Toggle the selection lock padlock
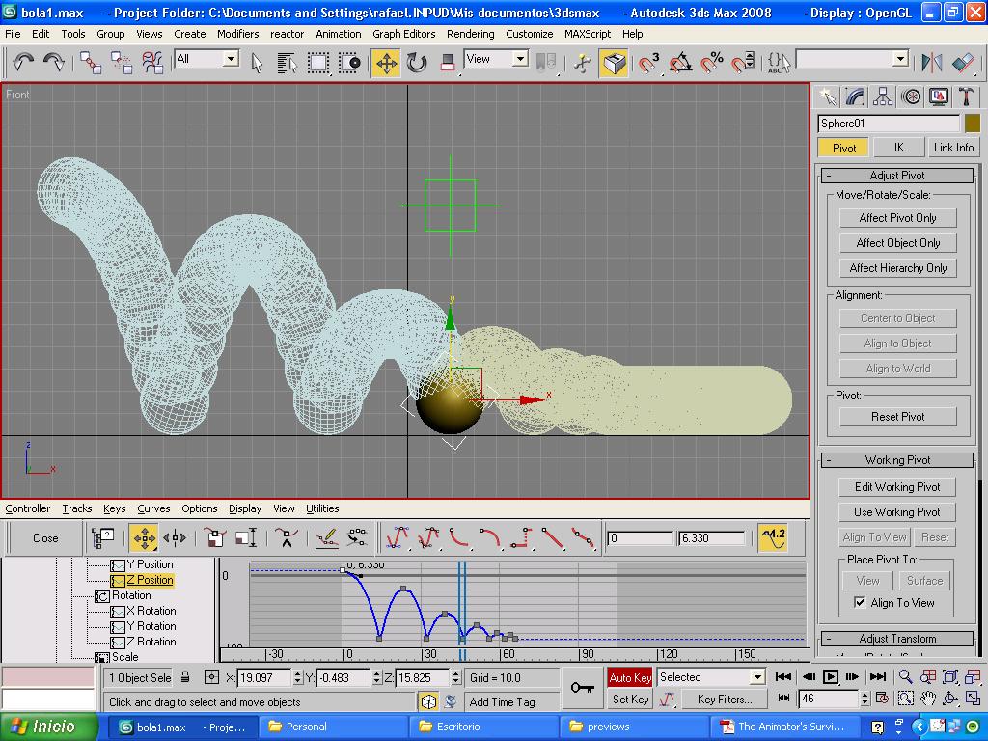 pos(185,677)
